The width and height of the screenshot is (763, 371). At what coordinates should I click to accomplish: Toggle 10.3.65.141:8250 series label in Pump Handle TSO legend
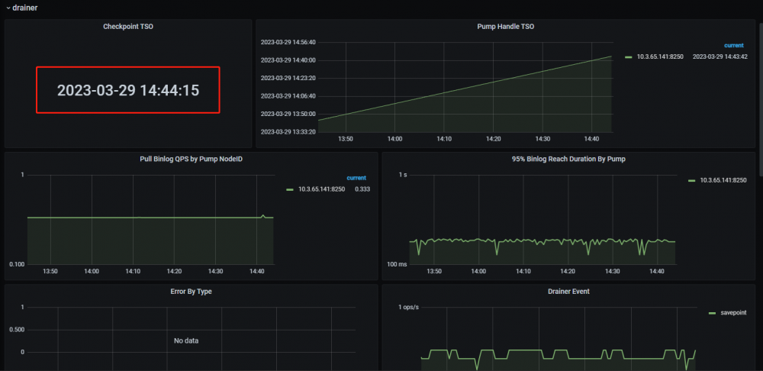[x=659, y=56]
